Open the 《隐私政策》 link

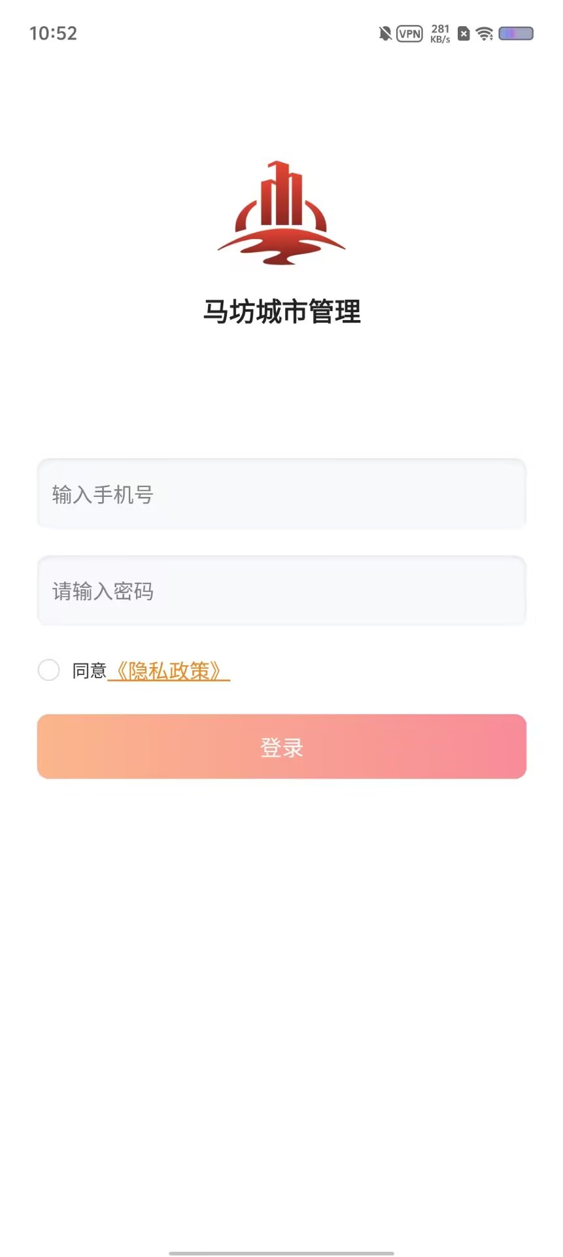169,670
